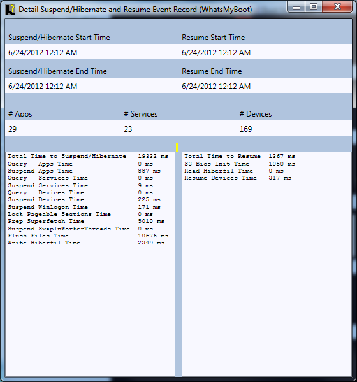357x382 pixels.
Task: Click the yellow splitter marker between panels
Action: (x=177, y=148)
